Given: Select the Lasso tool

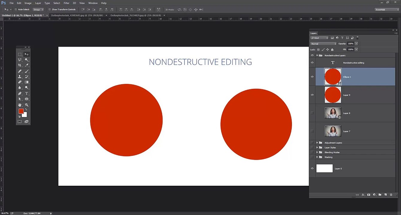Looking at the screenshot, I should tap(20, 60).
